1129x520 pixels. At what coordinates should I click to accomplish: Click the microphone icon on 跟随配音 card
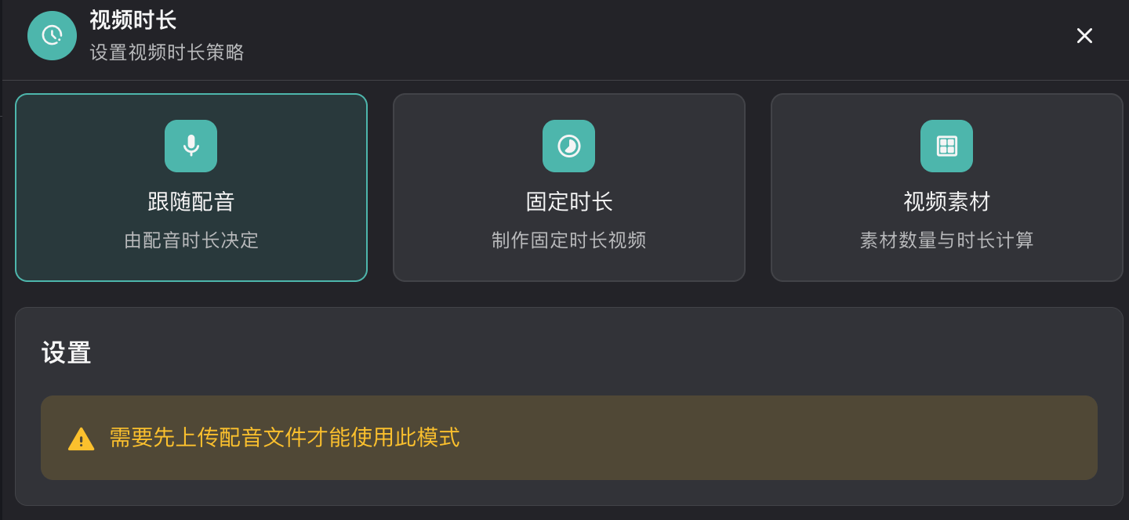(x=191, y=146)
